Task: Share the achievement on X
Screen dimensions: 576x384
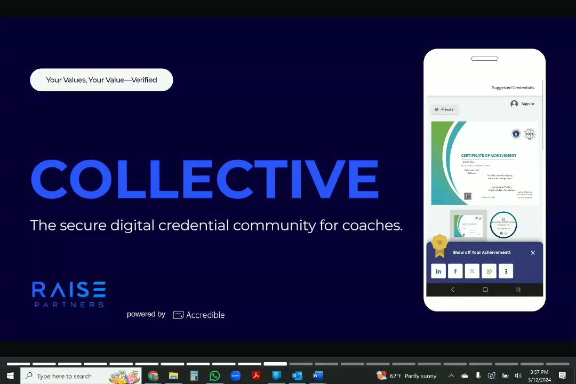Action: (x=472, y=271)
